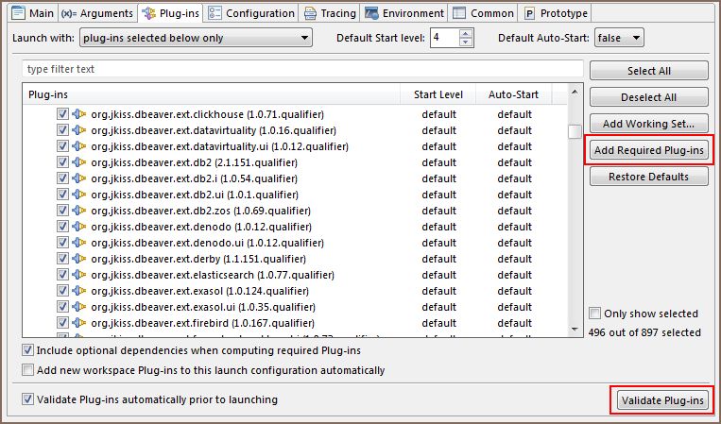
Task: Uncheck org.jkiss.dbeaver.ext.elasticsearch plug-in checkbox
Action: click(62, 275)
